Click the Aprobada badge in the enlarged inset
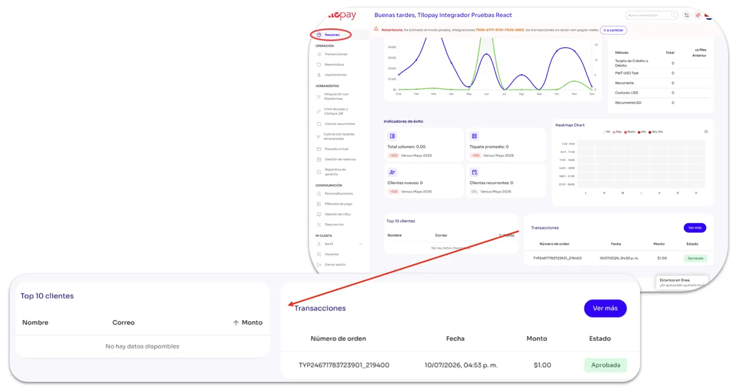Viewport: 737px width, 390px height. [x=606, y=365]
